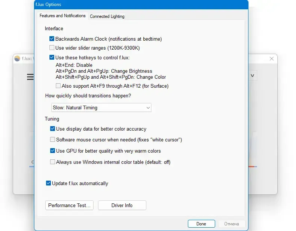296x231 pixels.
Task: Enable Alt+F9 through Alt+F12 support
Action: tap(58, 86)
